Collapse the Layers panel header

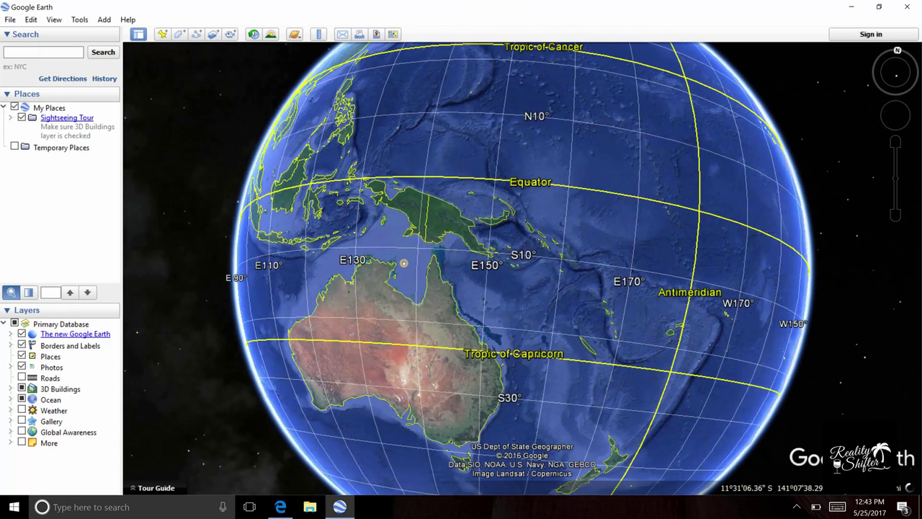click(7, 310)
